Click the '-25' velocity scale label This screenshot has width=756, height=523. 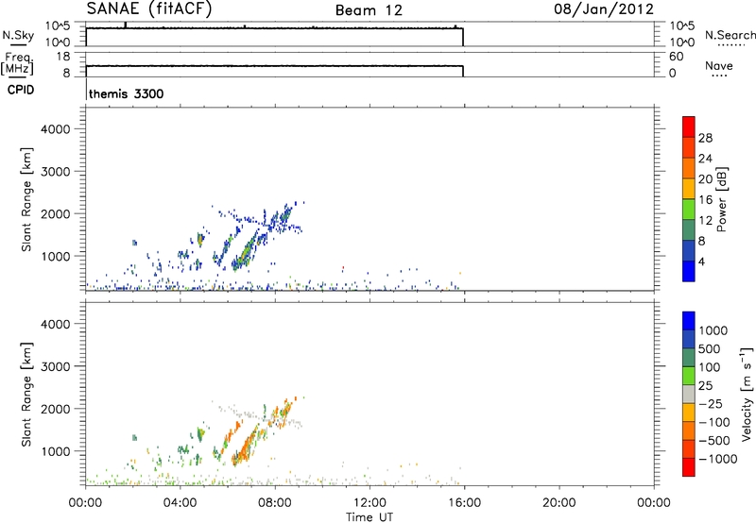point(711,404)
